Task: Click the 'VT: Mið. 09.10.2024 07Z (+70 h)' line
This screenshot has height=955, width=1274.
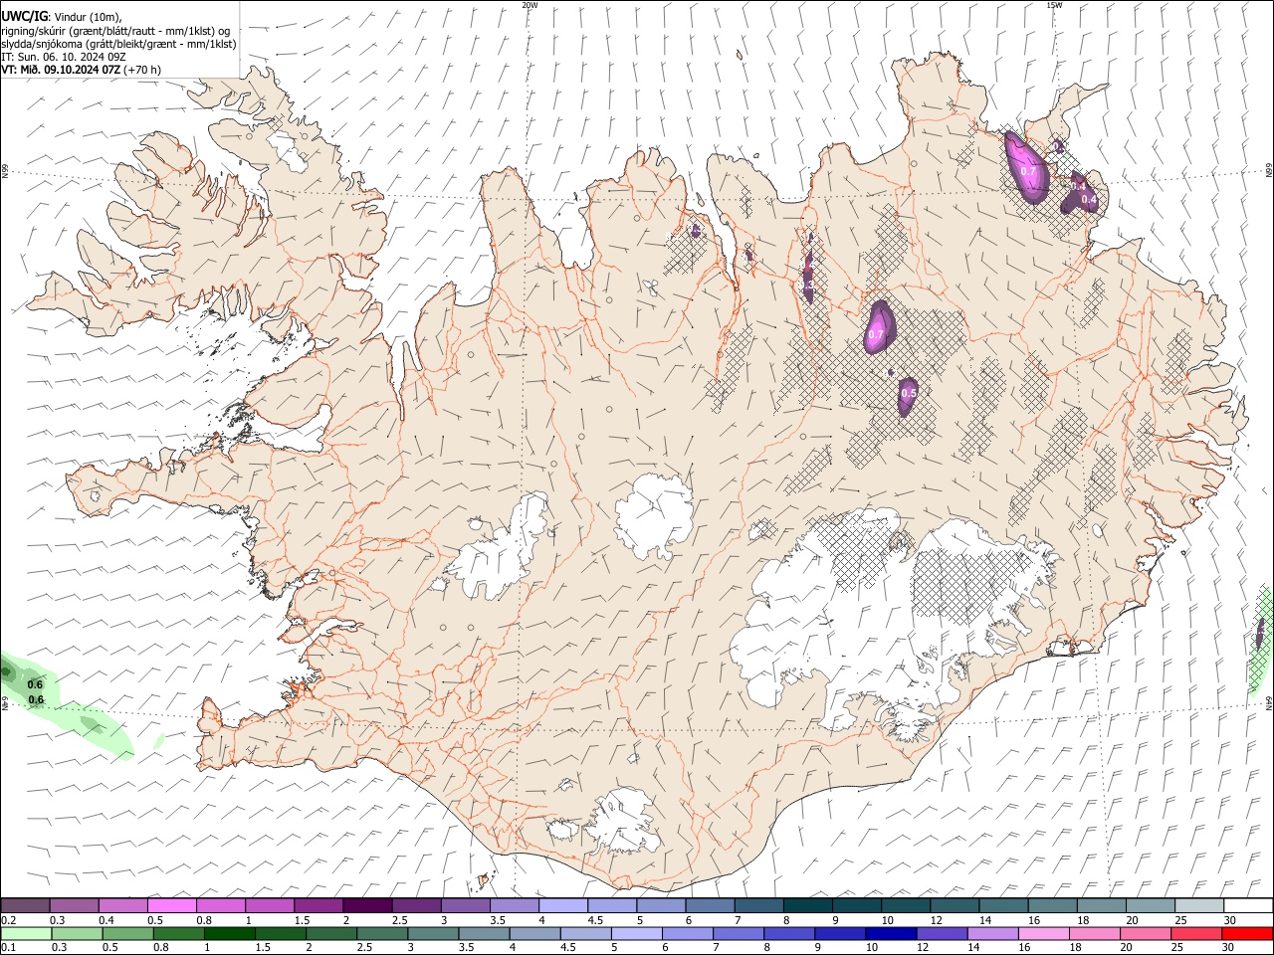Action: click(82, 70)
